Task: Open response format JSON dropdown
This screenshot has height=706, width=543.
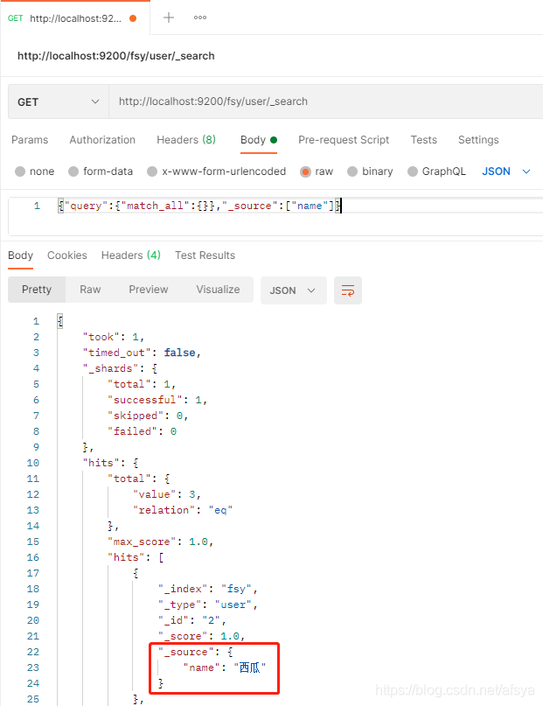Action: click(293, 290)
